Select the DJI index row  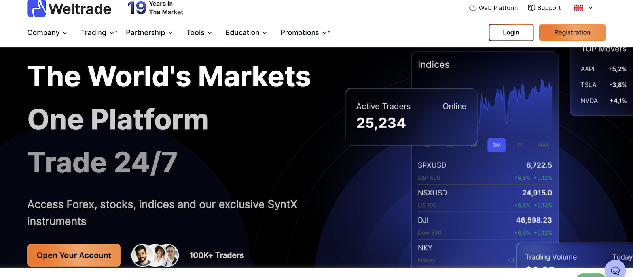tap(484, 226)
